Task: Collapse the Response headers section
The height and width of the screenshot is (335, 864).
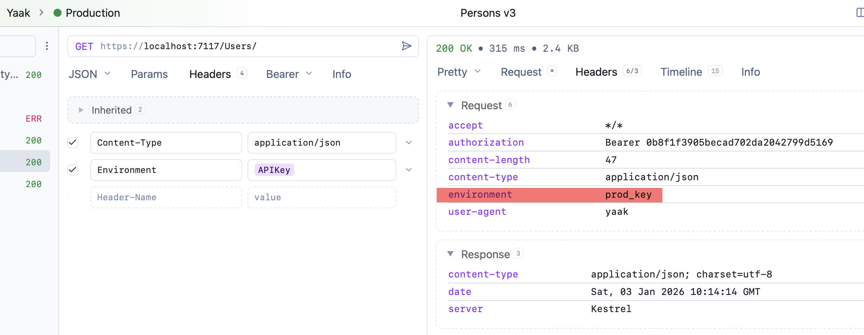Action: point(451,254)
